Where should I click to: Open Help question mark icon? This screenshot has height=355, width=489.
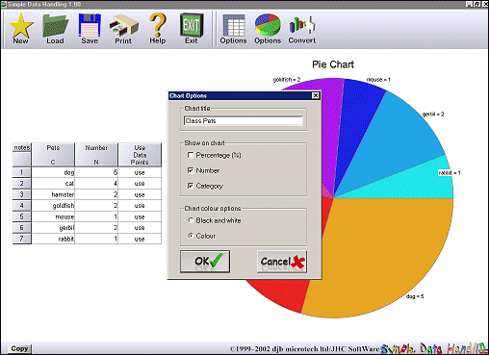[158, 29]
